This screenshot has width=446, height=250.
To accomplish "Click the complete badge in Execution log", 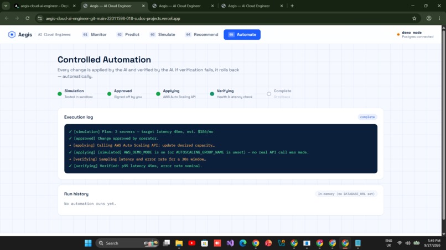I will (x=367, y=117).
